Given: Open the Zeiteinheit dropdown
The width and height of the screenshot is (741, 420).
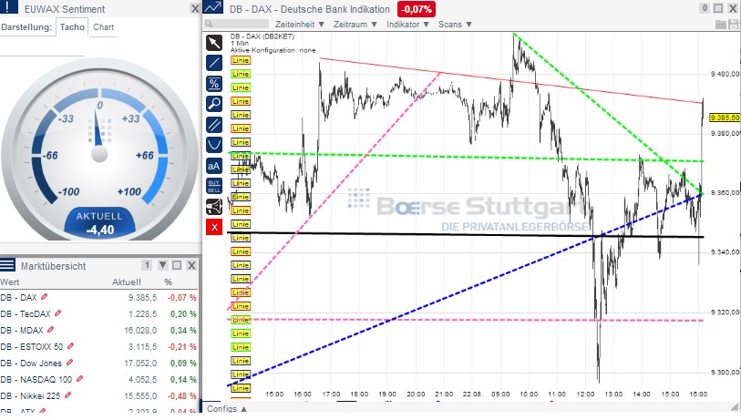Looking at the screenshot, I should 300,24.
